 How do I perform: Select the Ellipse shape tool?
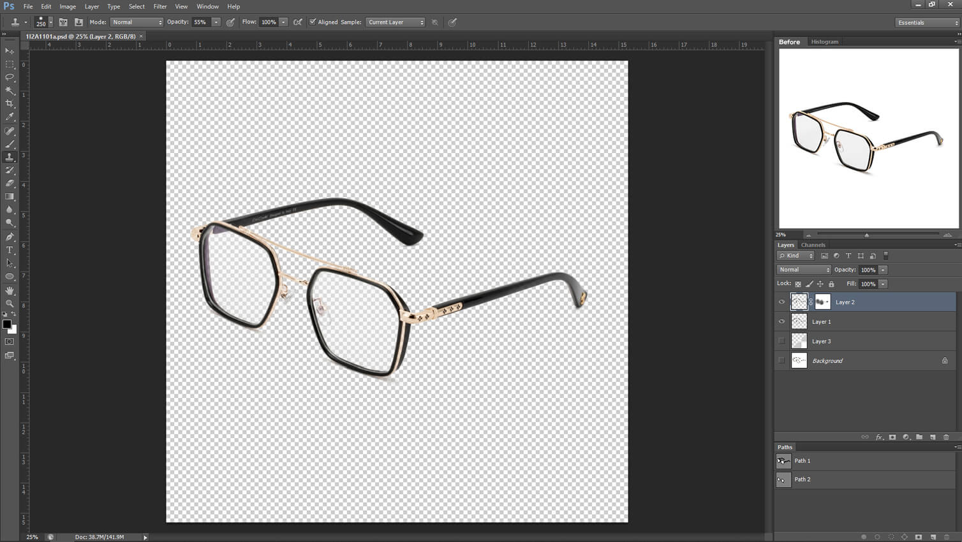[x=10, y=277]
